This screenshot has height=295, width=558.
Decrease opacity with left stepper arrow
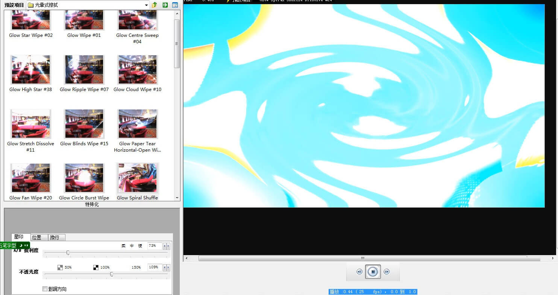164,268
